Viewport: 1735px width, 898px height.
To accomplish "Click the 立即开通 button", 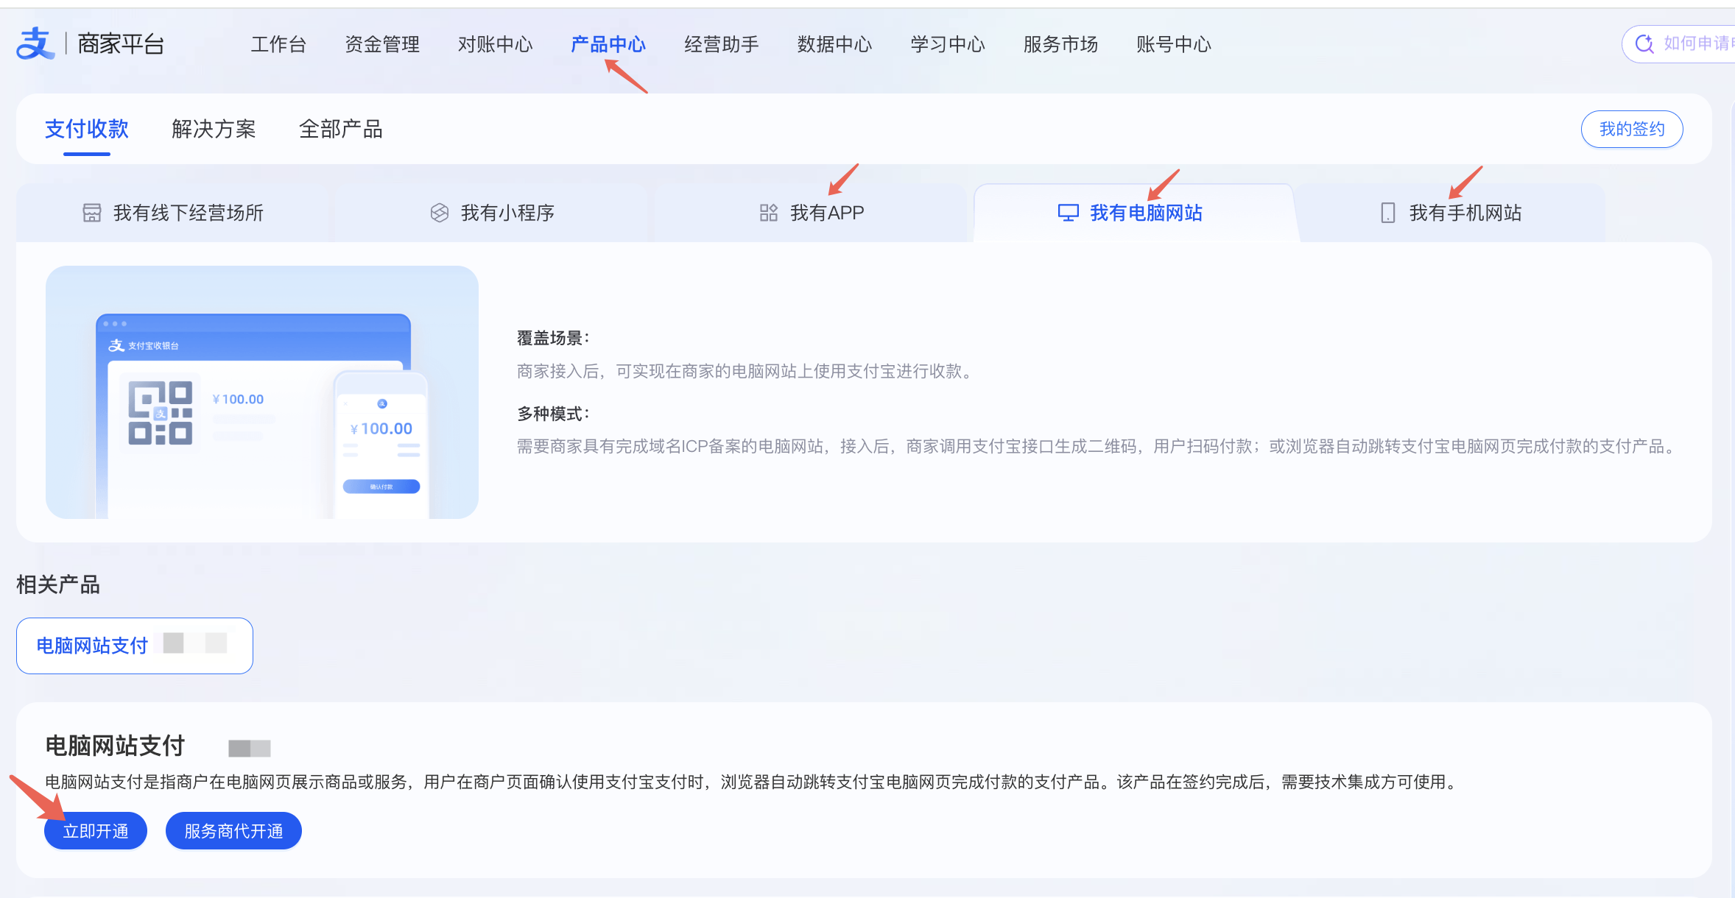I will click(96, 831).
